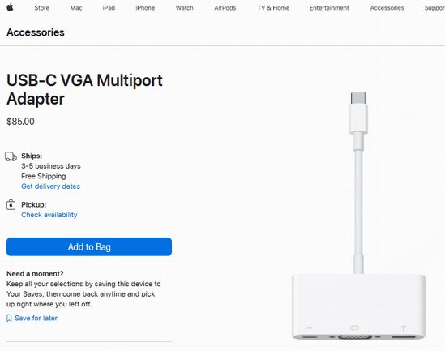Viewport: 445px width, 351px height.
Task: Click the Accessories page heading
Action: tap(36, 32)
